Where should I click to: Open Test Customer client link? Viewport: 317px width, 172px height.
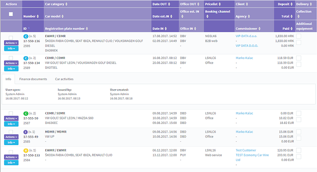pyautogui.click(x=246, y=150)
